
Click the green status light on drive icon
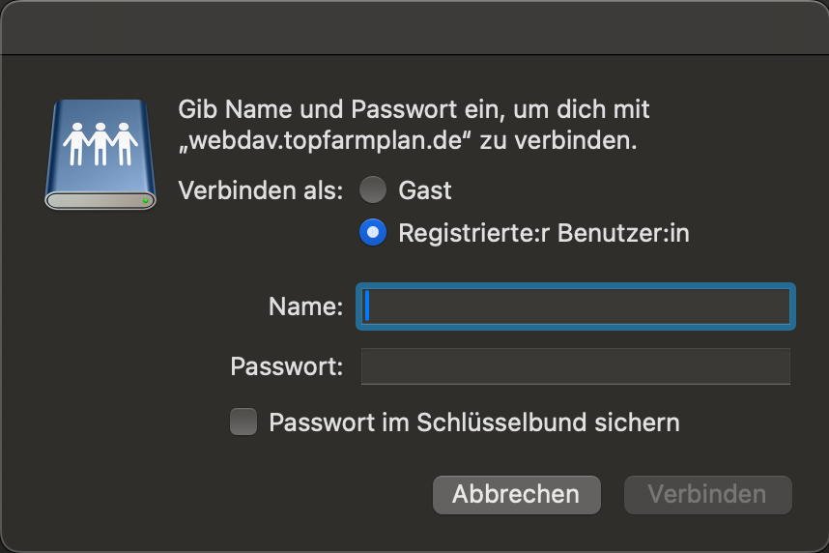point(145,200)
